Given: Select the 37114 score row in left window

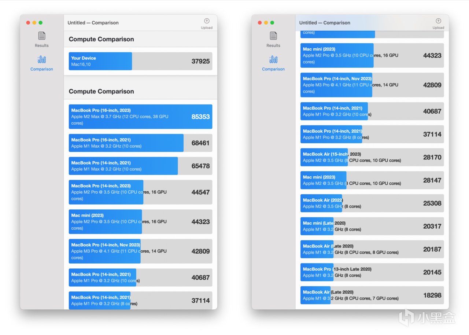Looking at the screenshot, I should tap(140, 300).
